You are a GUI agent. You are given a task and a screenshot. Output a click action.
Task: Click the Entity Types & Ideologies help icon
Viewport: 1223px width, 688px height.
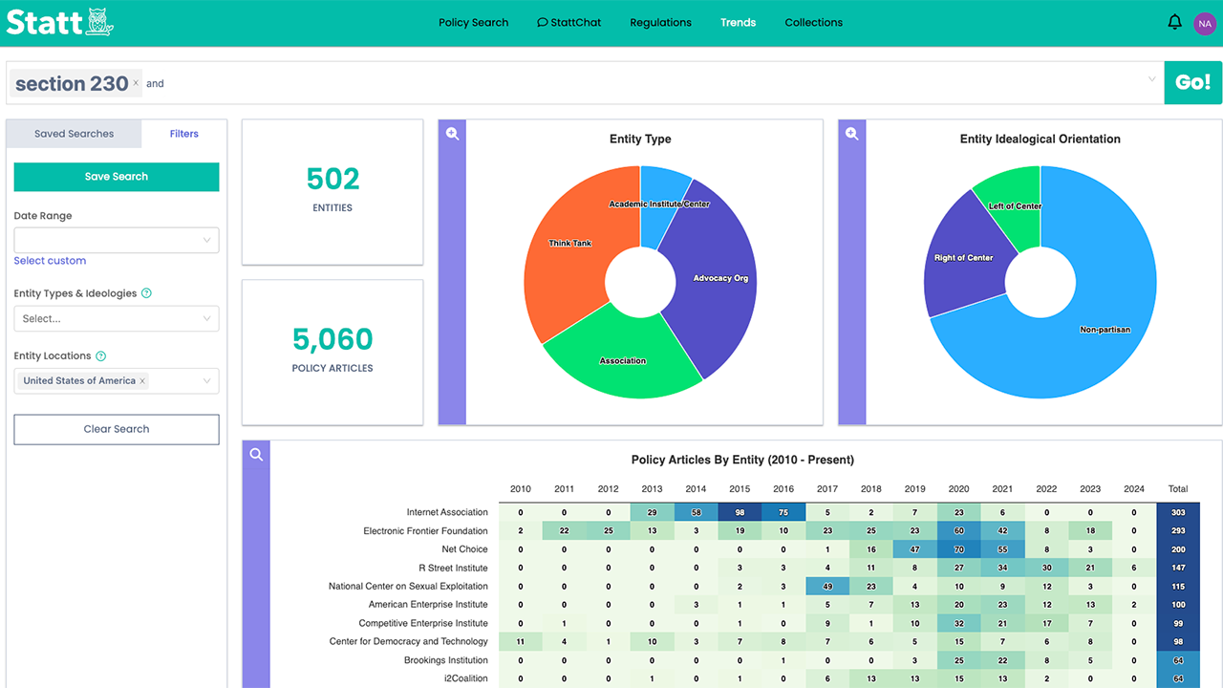[x=146, y=293]
